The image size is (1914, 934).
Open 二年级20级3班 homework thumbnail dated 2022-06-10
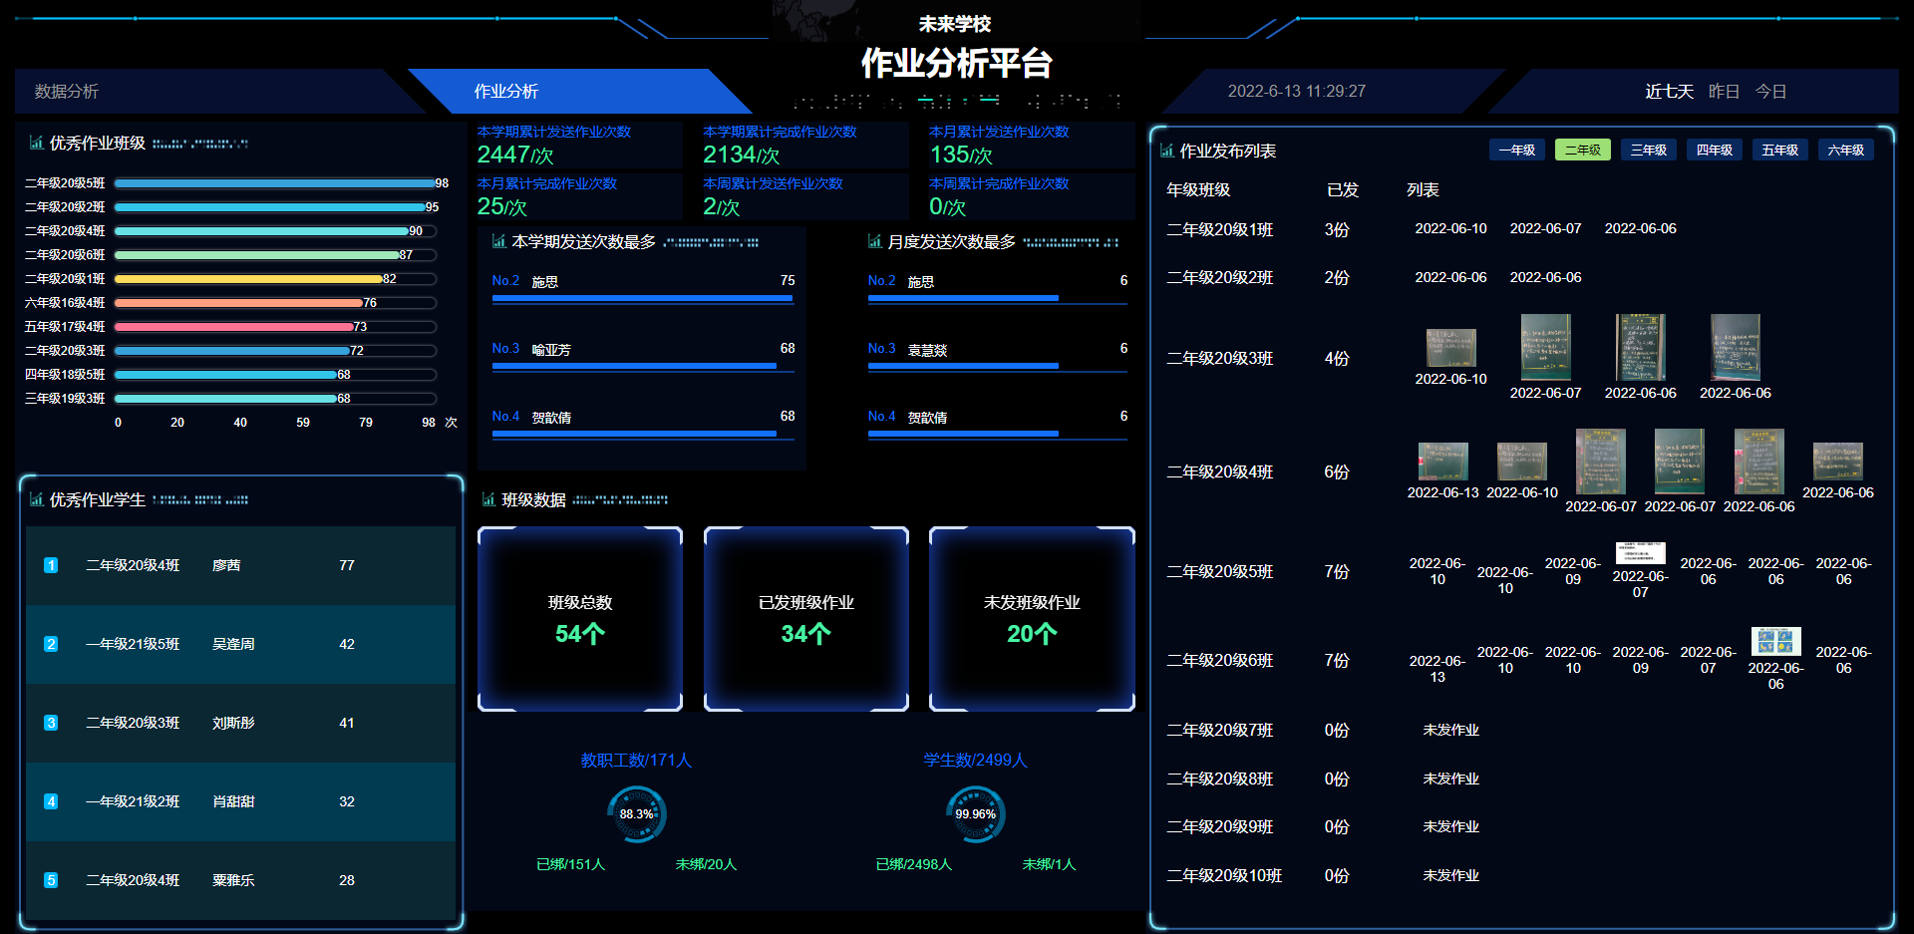[1450, 348]
